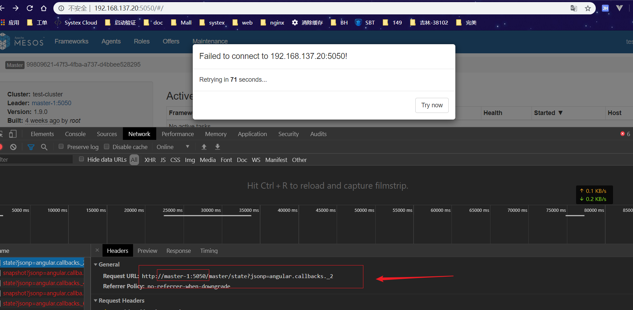Open the Roles page in Mesos nav
Viewport: 633px width, 310px height.
point(142,41)
